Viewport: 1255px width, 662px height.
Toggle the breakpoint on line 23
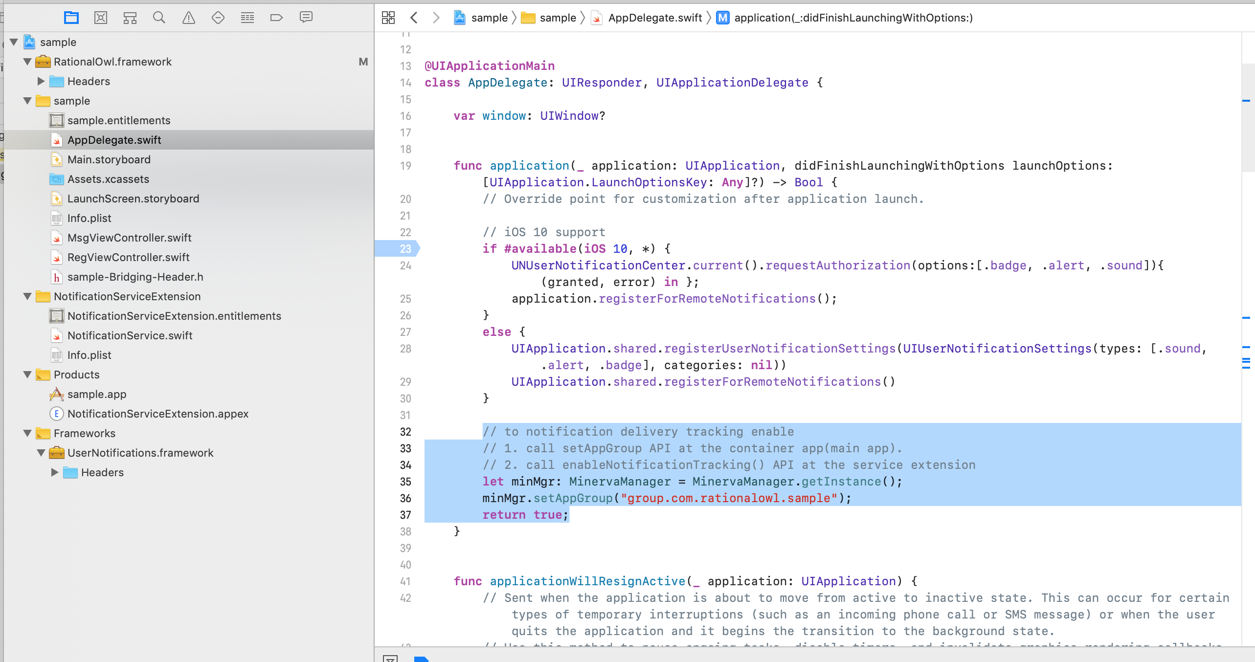pos(397,249)
